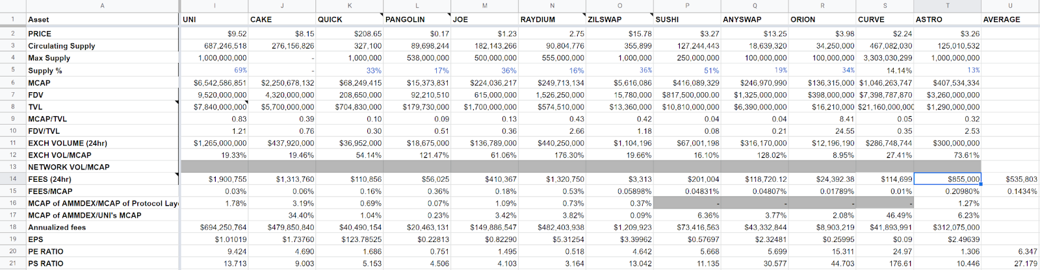Click CURVE max supply 3,303,030,299
Screen dimensions: 1040x270
pyautogui.click(x=885, y=58)
